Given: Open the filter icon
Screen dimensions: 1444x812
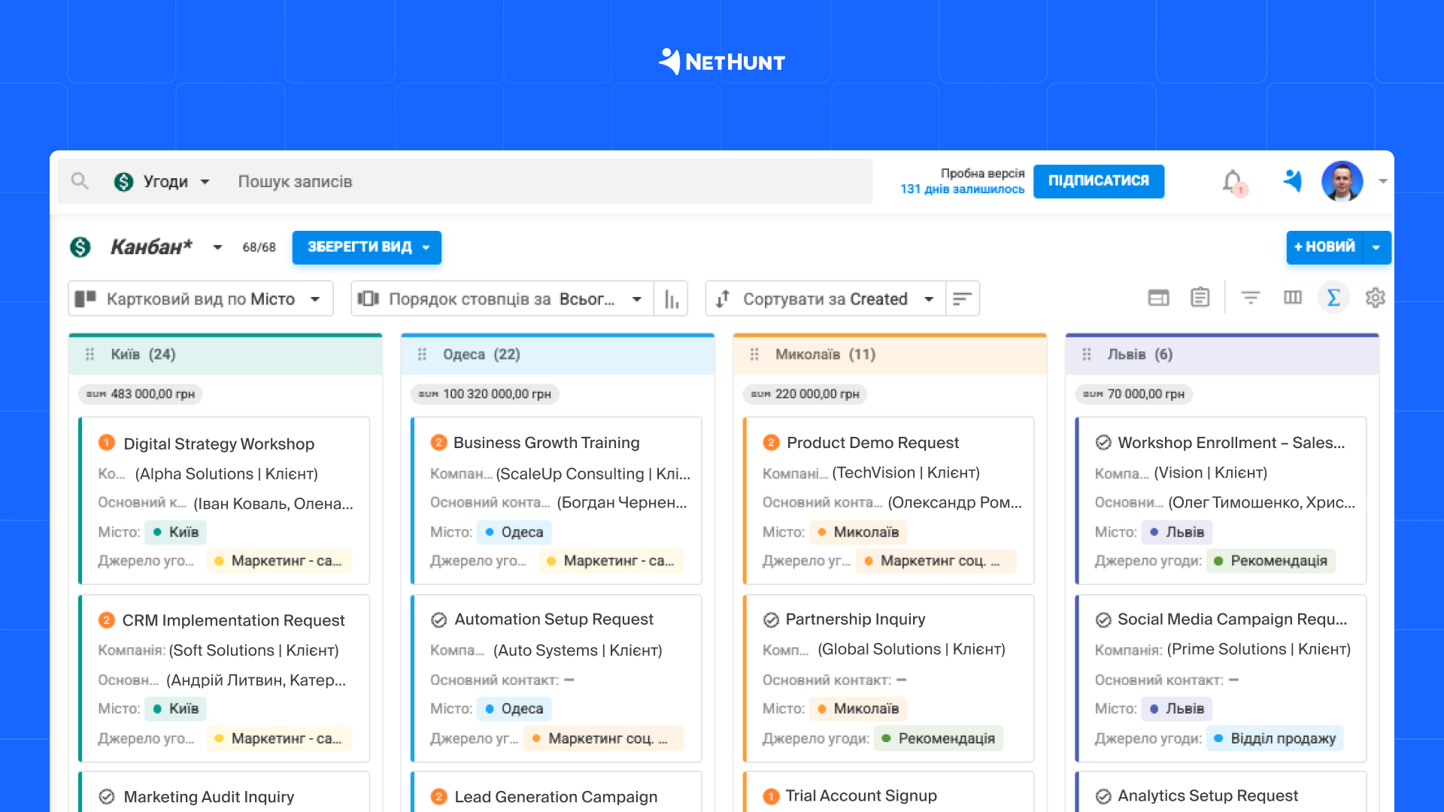Looking at the screenshot, I should point(1250,298).
